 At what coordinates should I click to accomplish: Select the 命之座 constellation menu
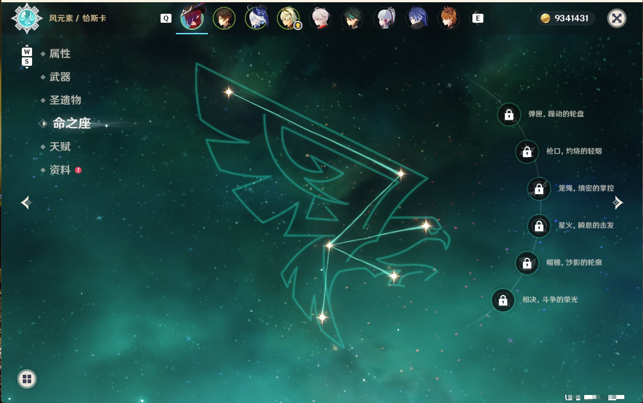click(x=71, y=123)
